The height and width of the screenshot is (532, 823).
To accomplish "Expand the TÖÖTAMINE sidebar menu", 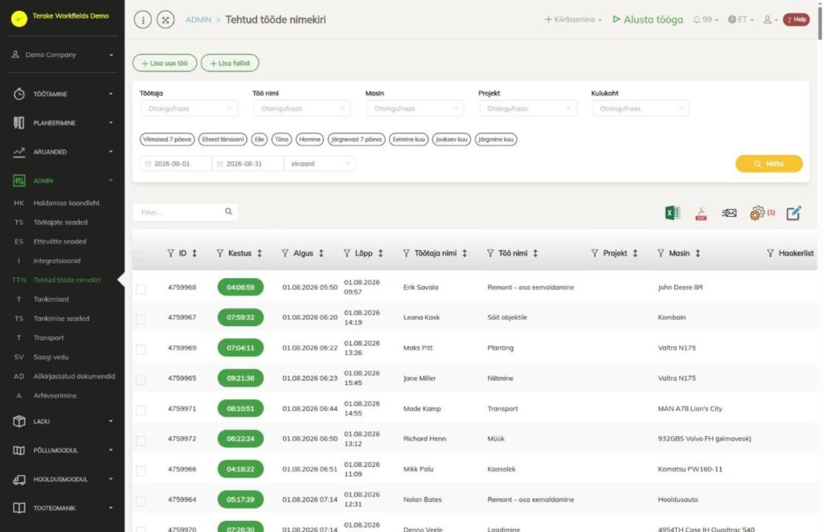I will (x=63, y=94).
